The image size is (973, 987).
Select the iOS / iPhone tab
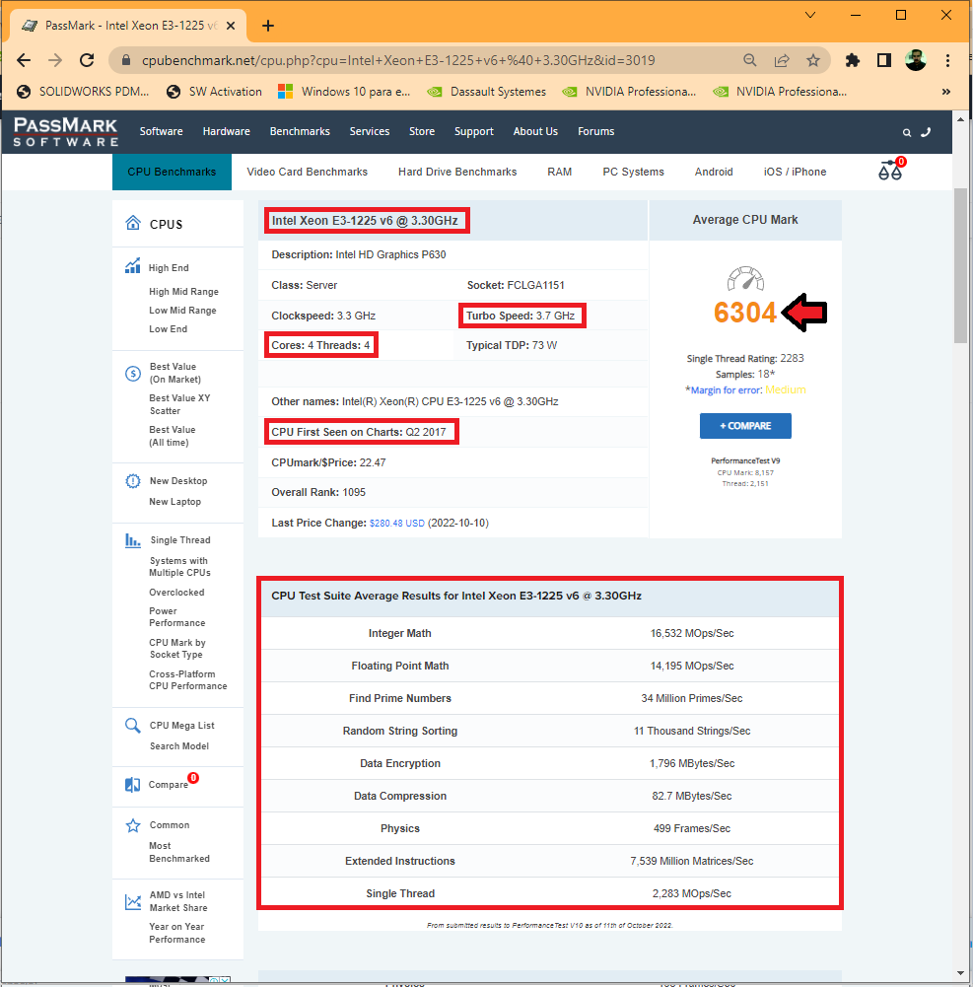pos(795,172)
